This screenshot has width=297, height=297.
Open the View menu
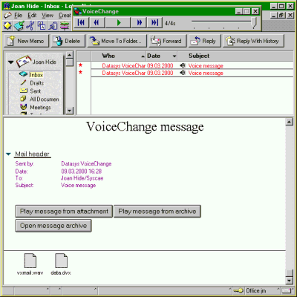tap(48, 16)
